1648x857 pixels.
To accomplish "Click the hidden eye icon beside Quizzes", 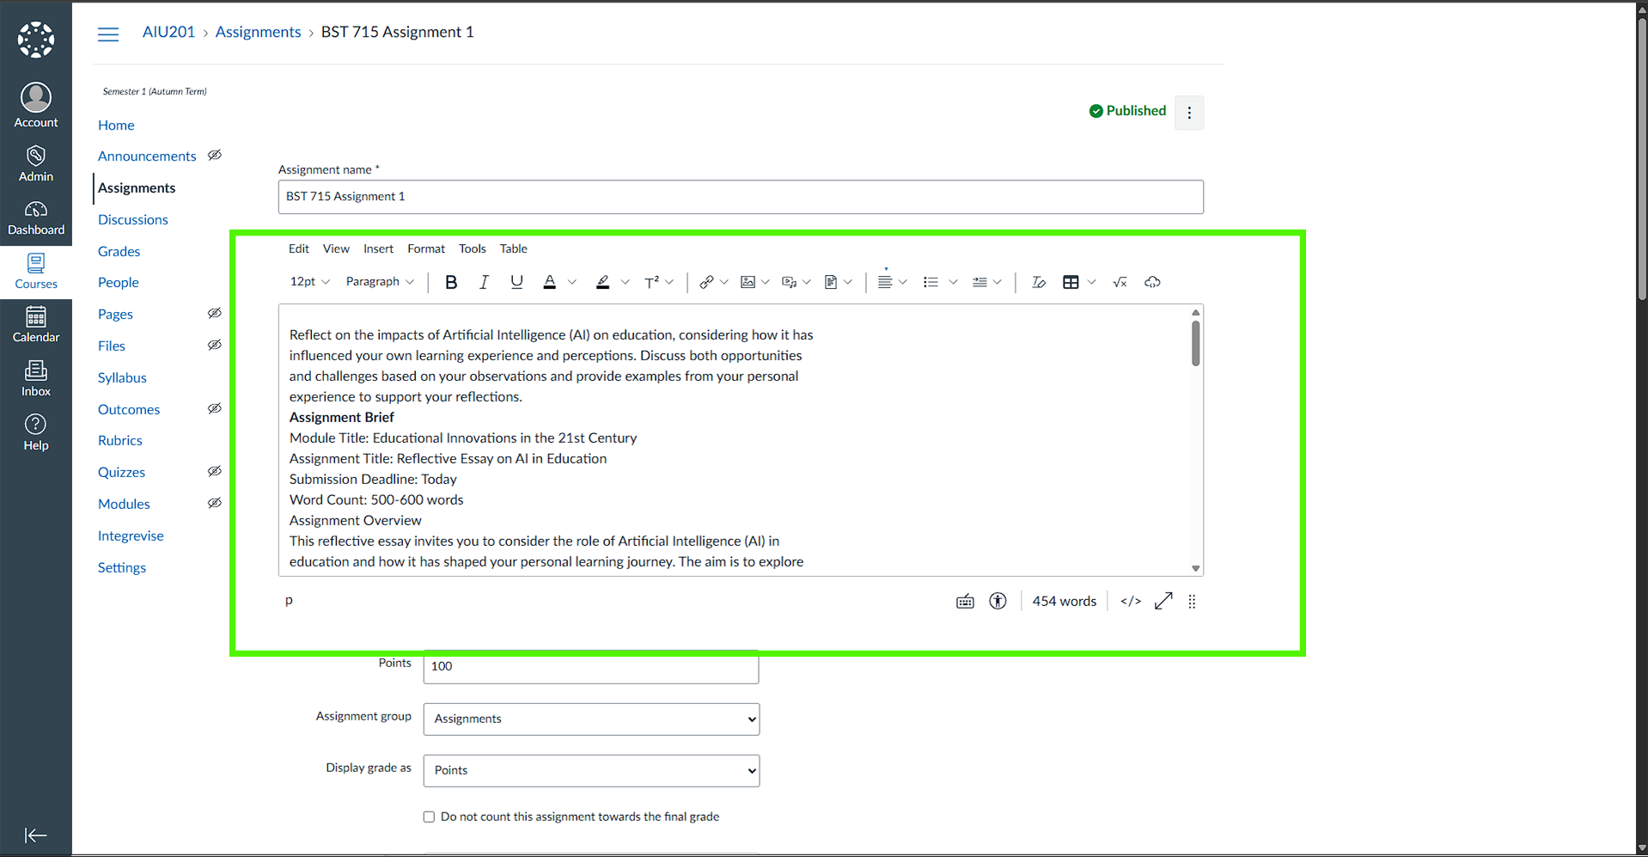I will coord(215,472).
